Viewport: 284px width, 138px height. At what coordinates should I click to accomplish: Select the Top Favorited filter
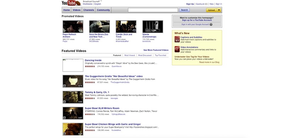point(160,55)
